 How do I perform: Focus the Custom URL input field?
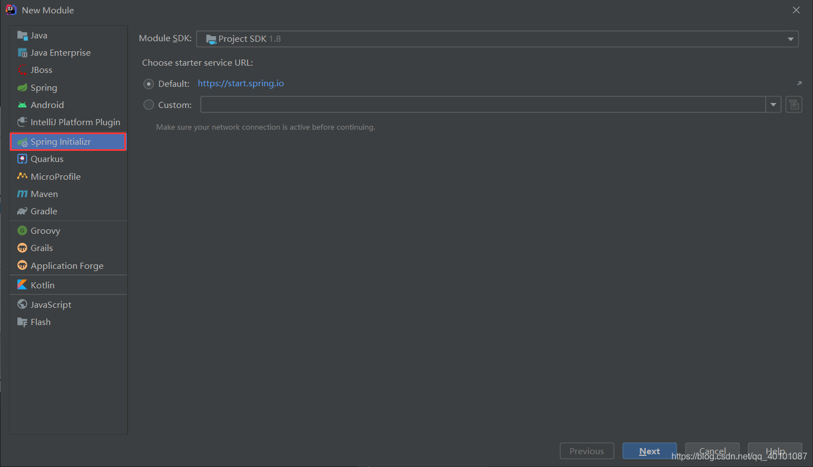point(483,105)
